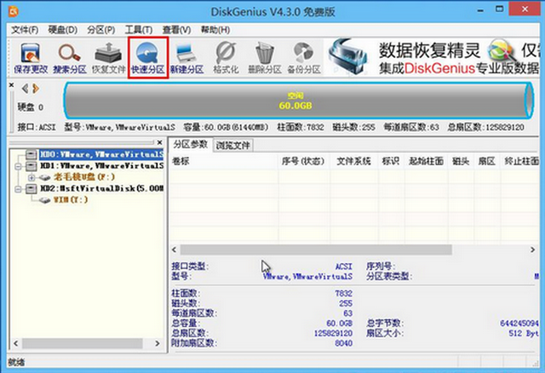Switch to the 浏览文件 tab
This screenshot has height=373, width=545.
(232, 146)
